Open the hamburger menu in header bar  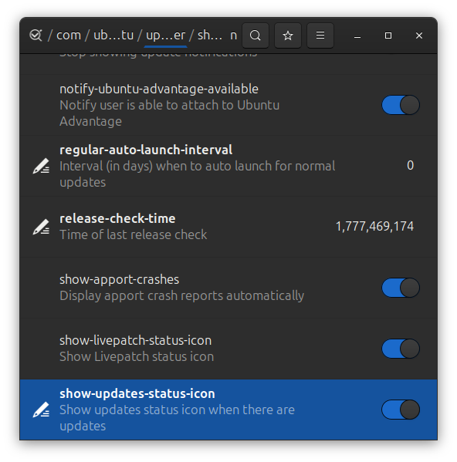320,35
